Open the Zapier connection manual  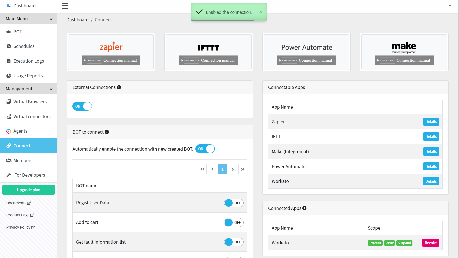[x=111, y=60]
